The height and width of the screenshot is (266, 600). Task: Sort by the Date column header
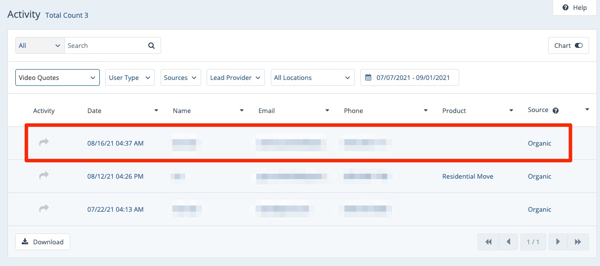[94, 111]
